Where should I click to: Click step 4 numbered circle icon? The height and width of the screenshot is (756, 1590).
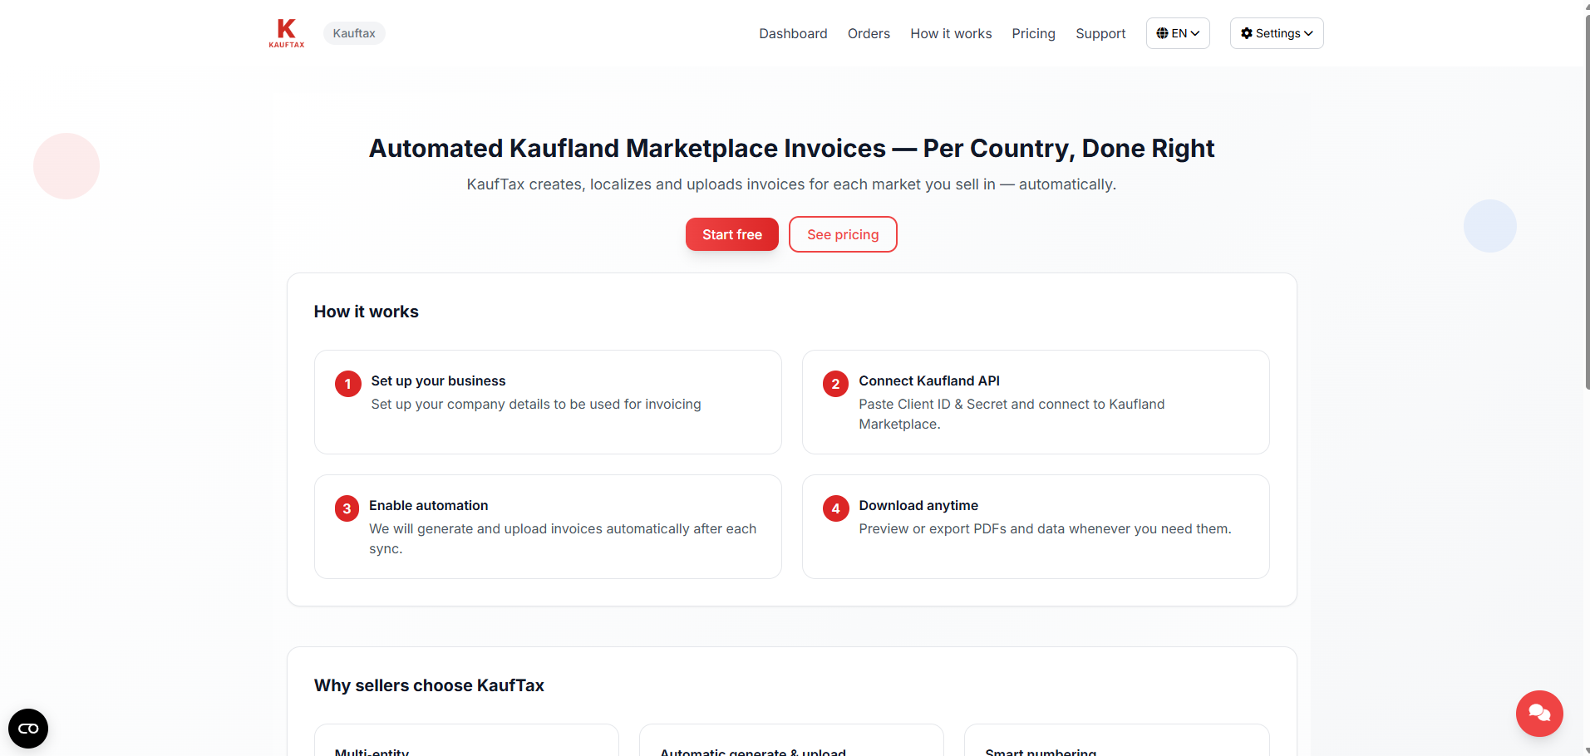pyautogui.click(x=835, y=508)
